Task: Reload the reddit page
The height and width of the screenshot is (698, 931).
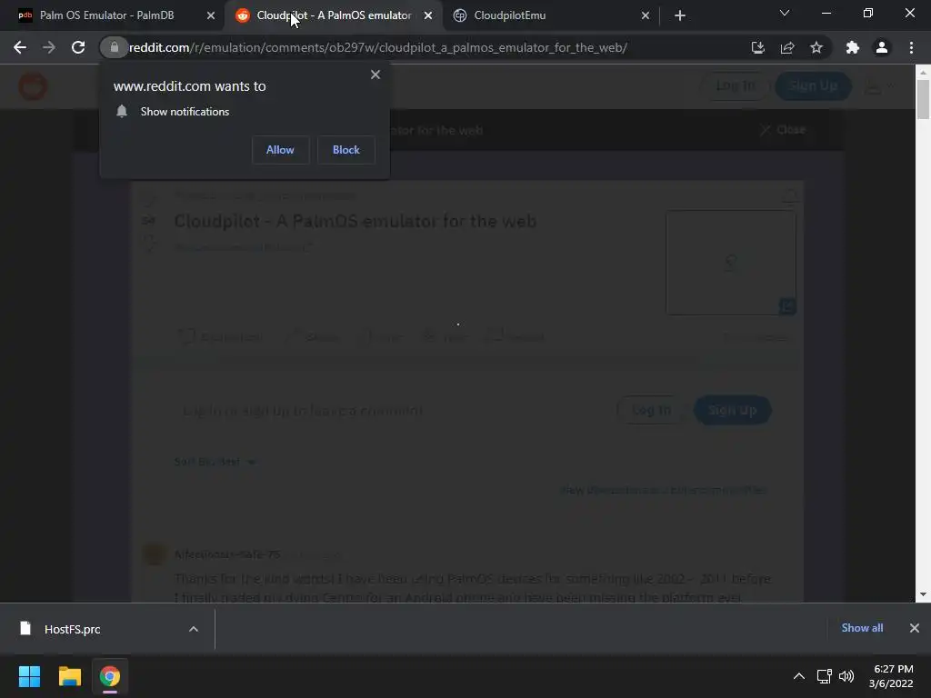Action: click(x=78, y=47)
